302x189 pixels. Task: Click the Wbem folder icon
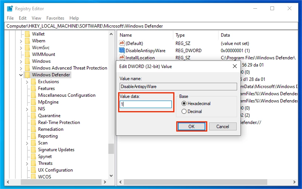tap(28, 41)
